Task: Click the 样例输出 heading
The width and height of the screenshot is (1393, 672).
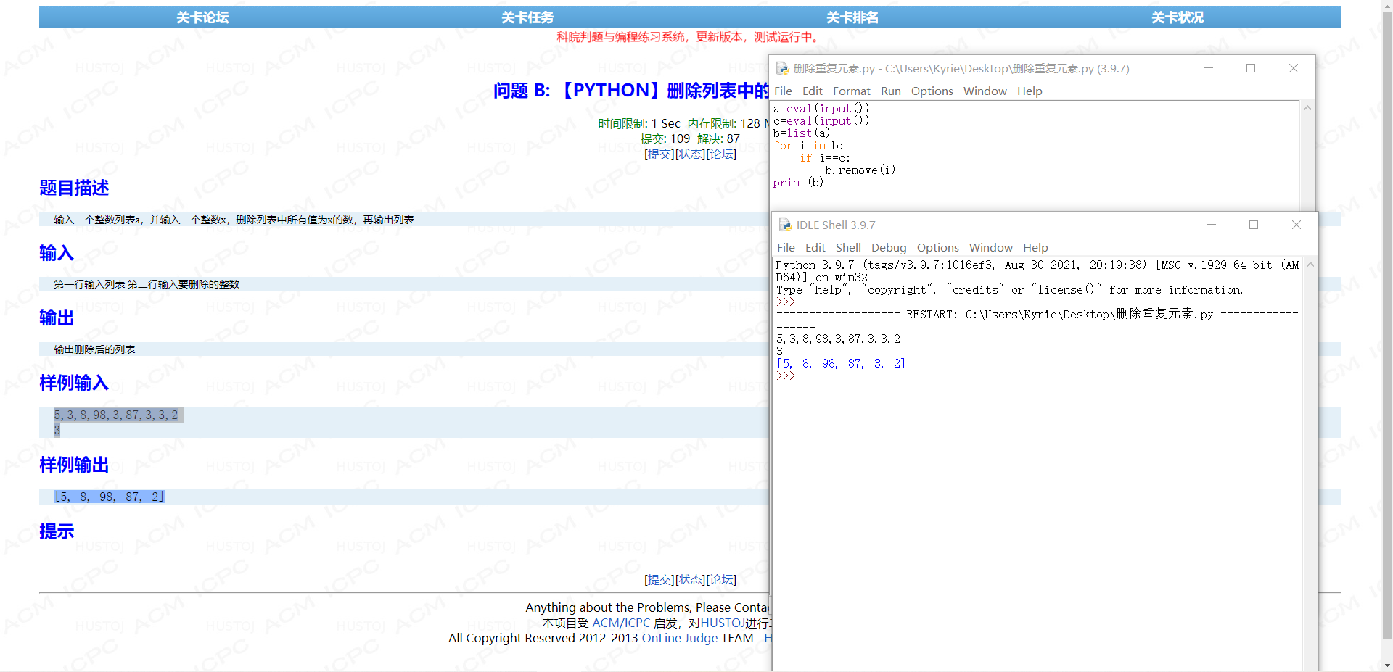Action: click(x=74, y=465)
